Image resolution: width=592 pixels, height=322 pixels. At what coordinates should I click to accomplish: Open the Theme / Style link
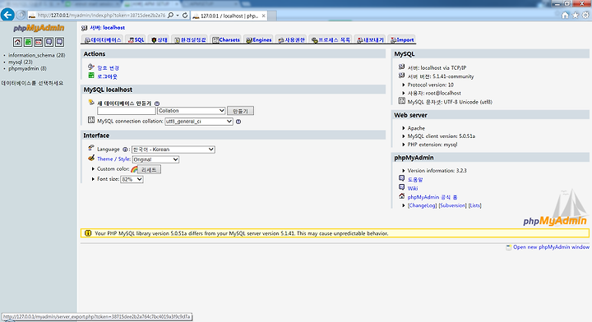pyautogui.click(x=113, y=159)
